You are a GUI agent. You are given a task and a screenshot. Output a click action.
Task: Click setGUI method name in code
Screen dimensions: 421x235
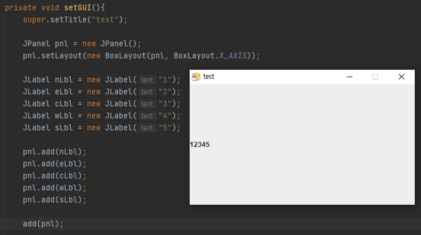(x=78, y=7)
